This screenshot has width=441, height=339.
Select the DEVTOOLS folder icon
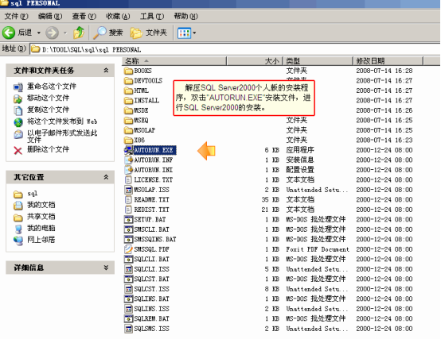128,81
